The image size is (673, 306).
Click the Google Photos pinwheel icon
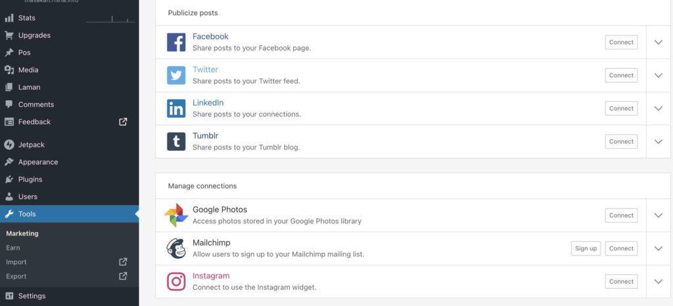(176, 216)
